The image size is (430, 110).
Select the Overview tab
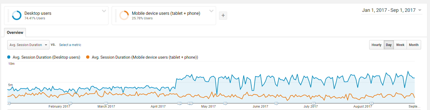point(15,33)
